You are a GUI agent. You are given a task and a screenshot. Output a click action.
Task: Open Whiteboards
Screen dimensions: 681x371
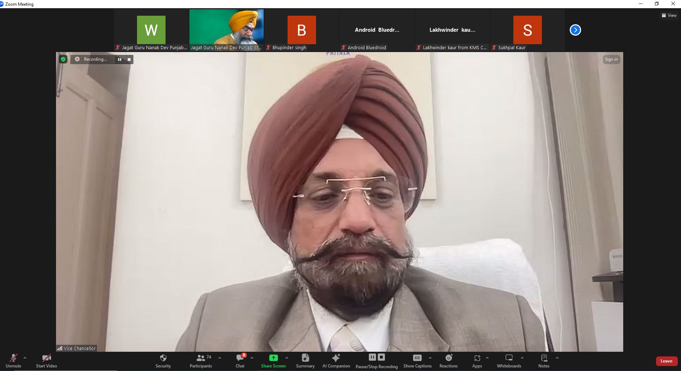[509, 361]
